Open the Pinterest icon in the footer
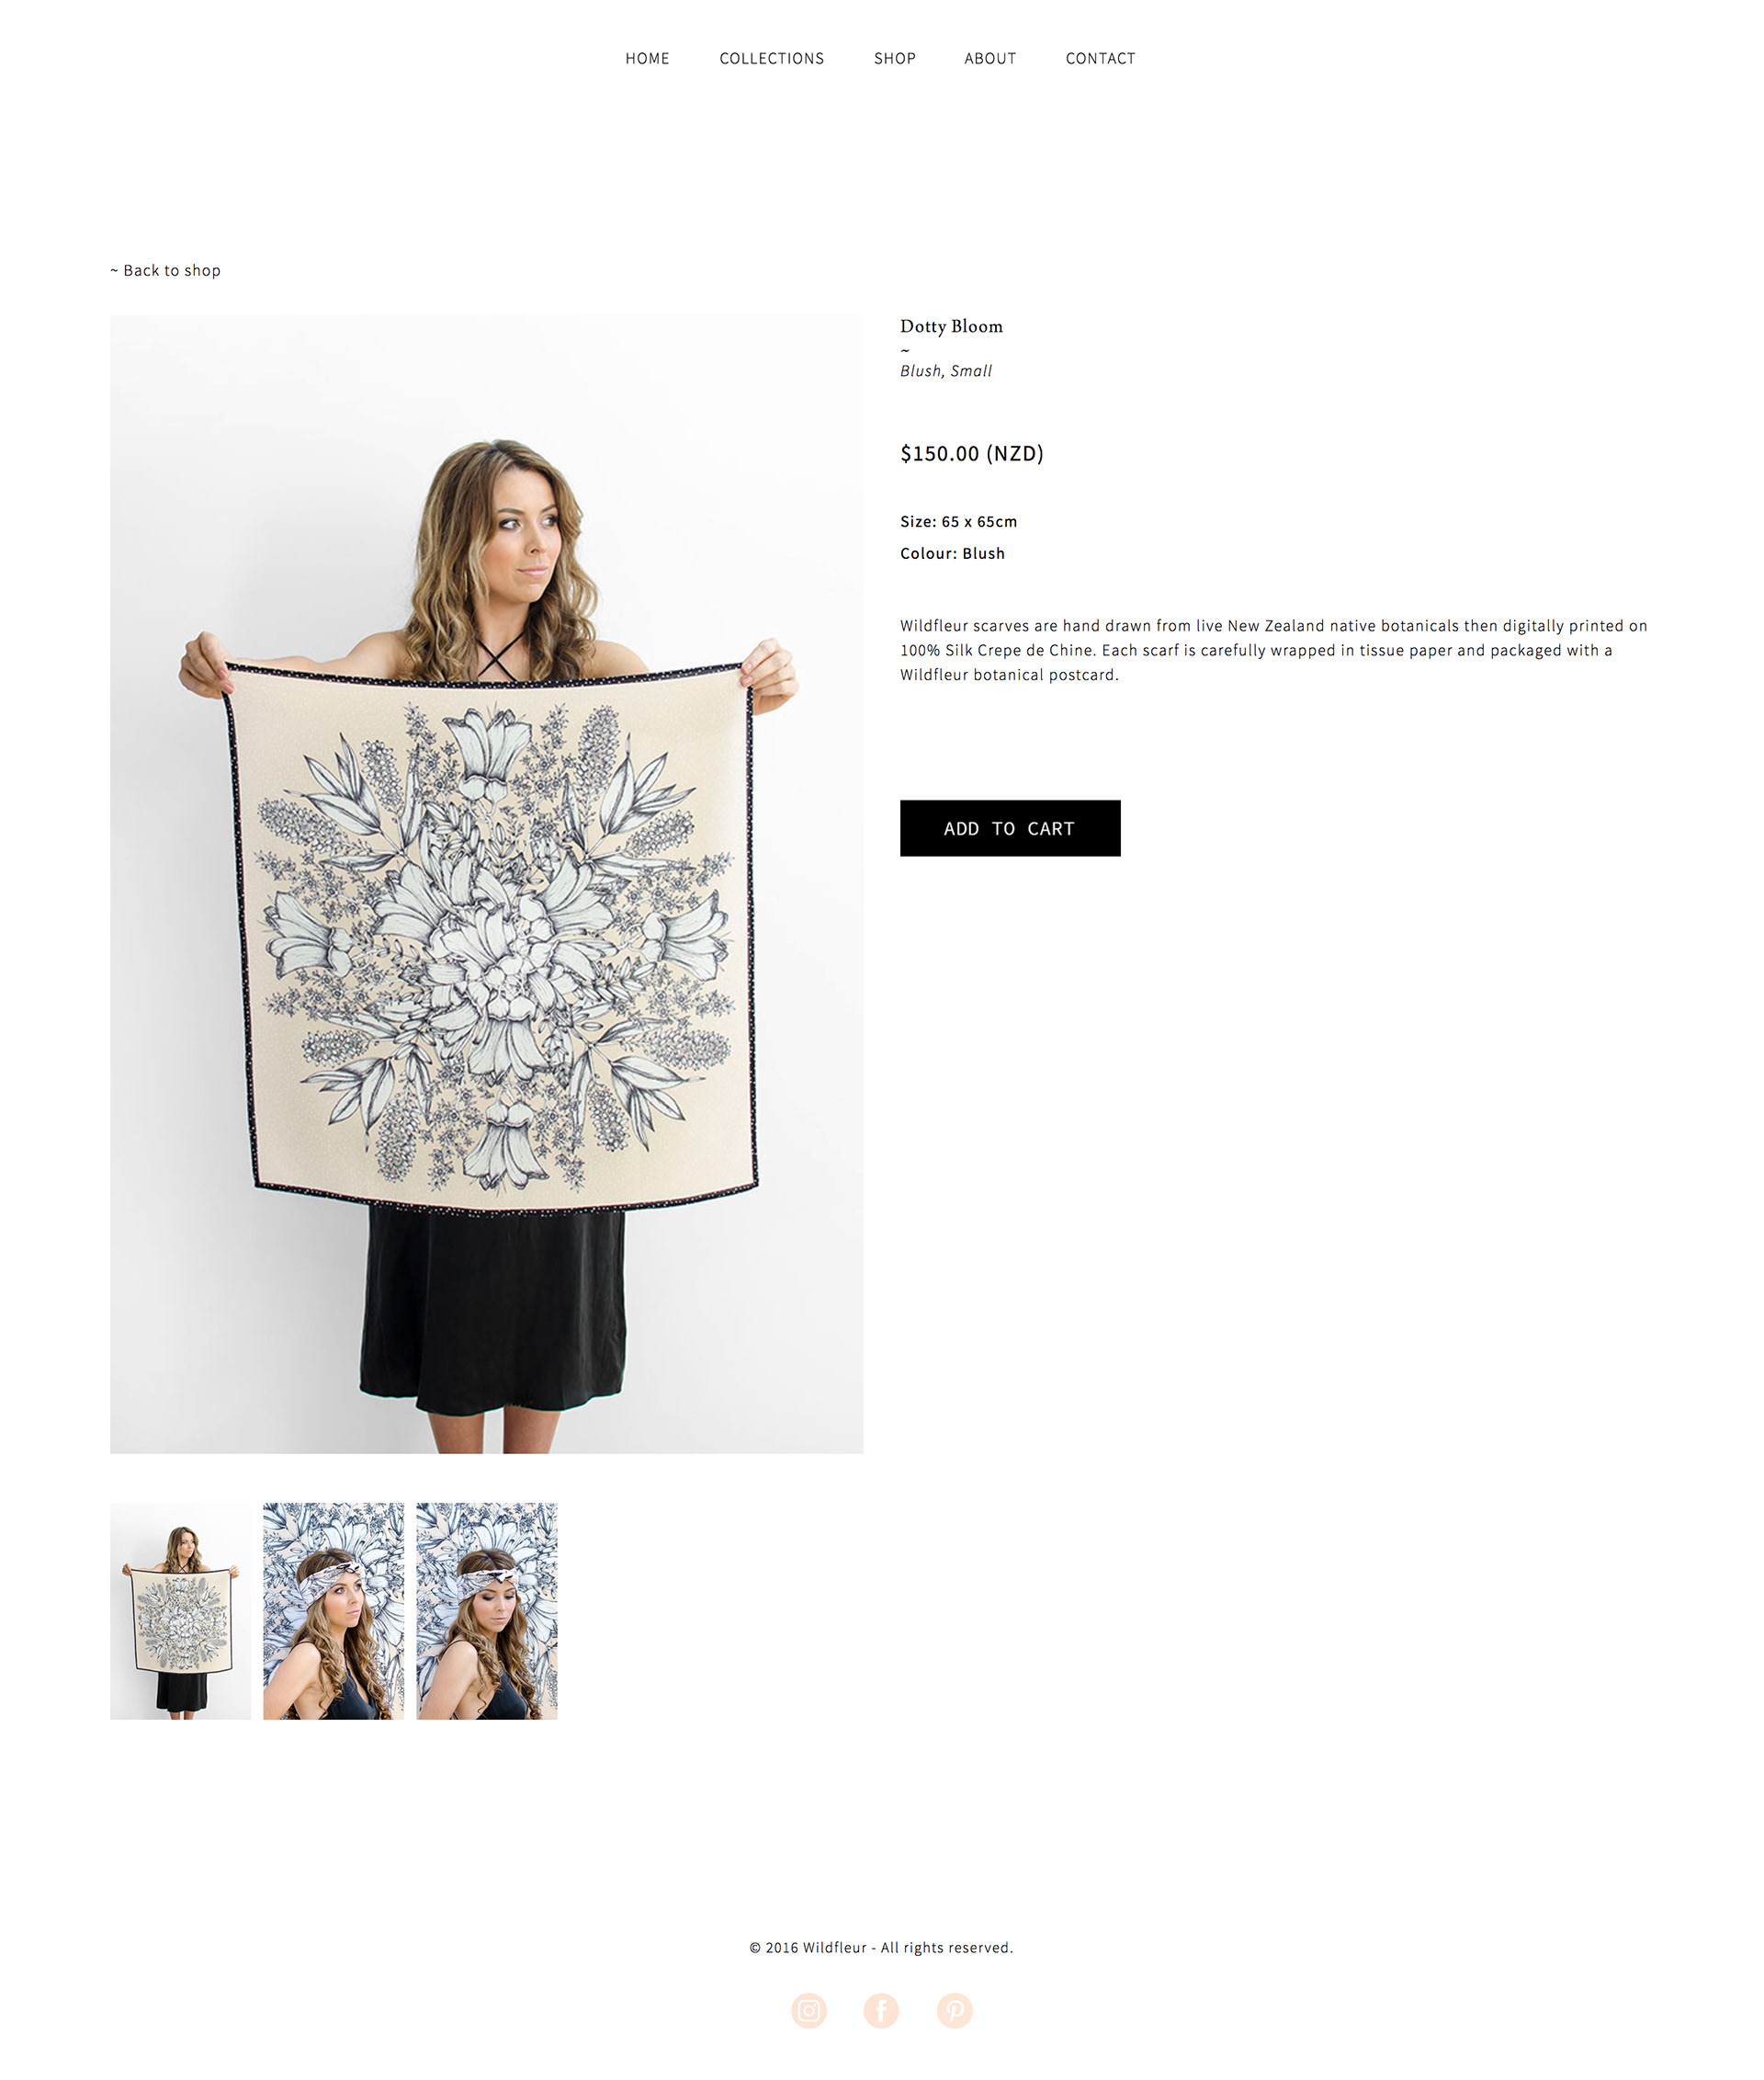 pos(954,2010)
